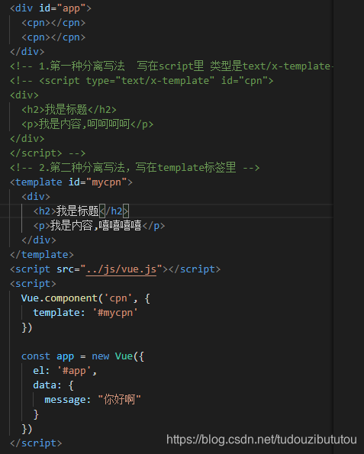Click the "app" id value in the opening div
This screenshot has width=364, height=454.
pyautogui.click(x=71, y=8)
